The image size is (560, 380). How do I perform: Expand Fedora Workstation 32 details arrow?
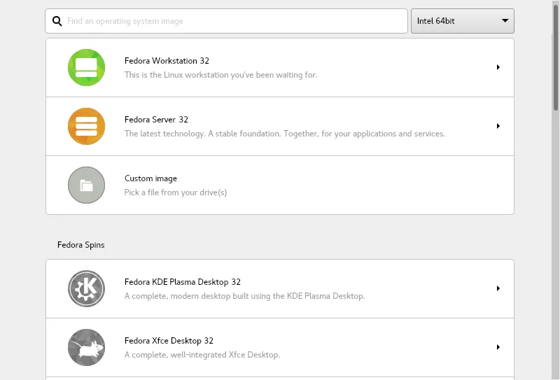pyautogui.click(x=498, y=68)
